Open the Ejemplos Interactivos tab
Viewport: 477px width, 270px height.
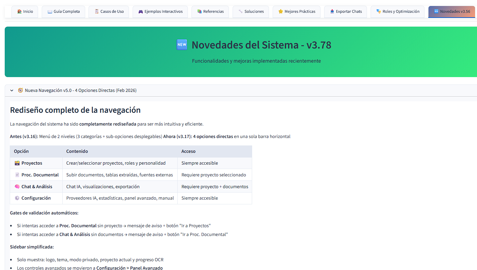(x=160, y=11)
